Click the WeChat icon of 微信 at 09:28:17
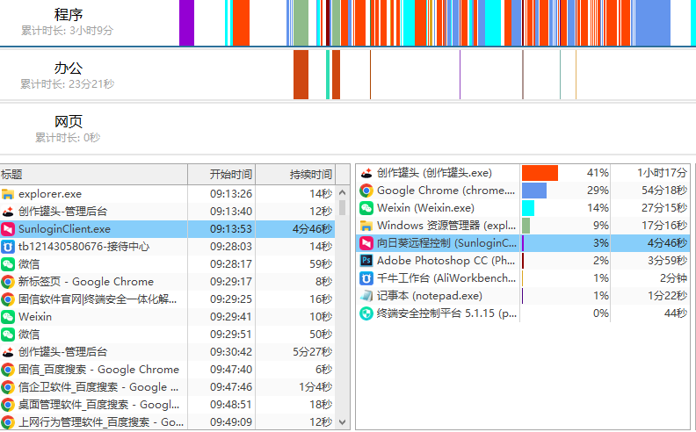The height and width of the screenshot is (432, 696). click(8, 264)
